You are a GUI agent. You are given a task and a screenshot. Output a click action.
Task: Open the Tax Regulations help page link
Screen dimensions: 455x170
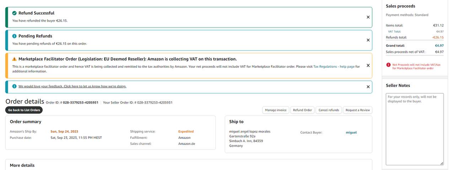coord(334,67)
